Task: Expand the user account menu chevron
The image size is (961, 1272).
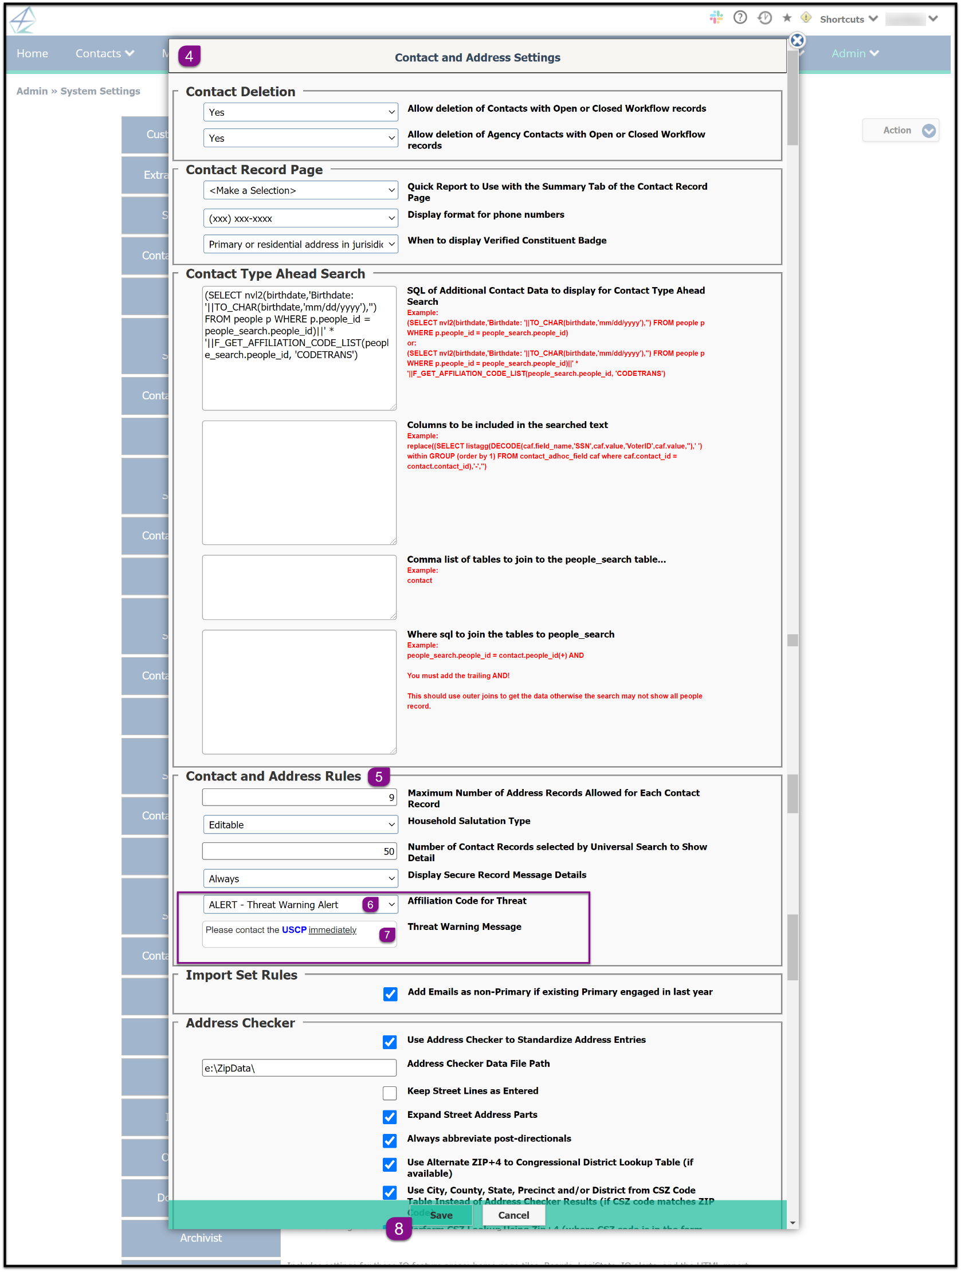Action: click(x=933, y=18)
